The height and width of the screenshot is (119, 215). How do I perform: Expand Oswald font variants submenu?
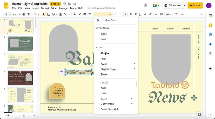[x=134, y=64]
